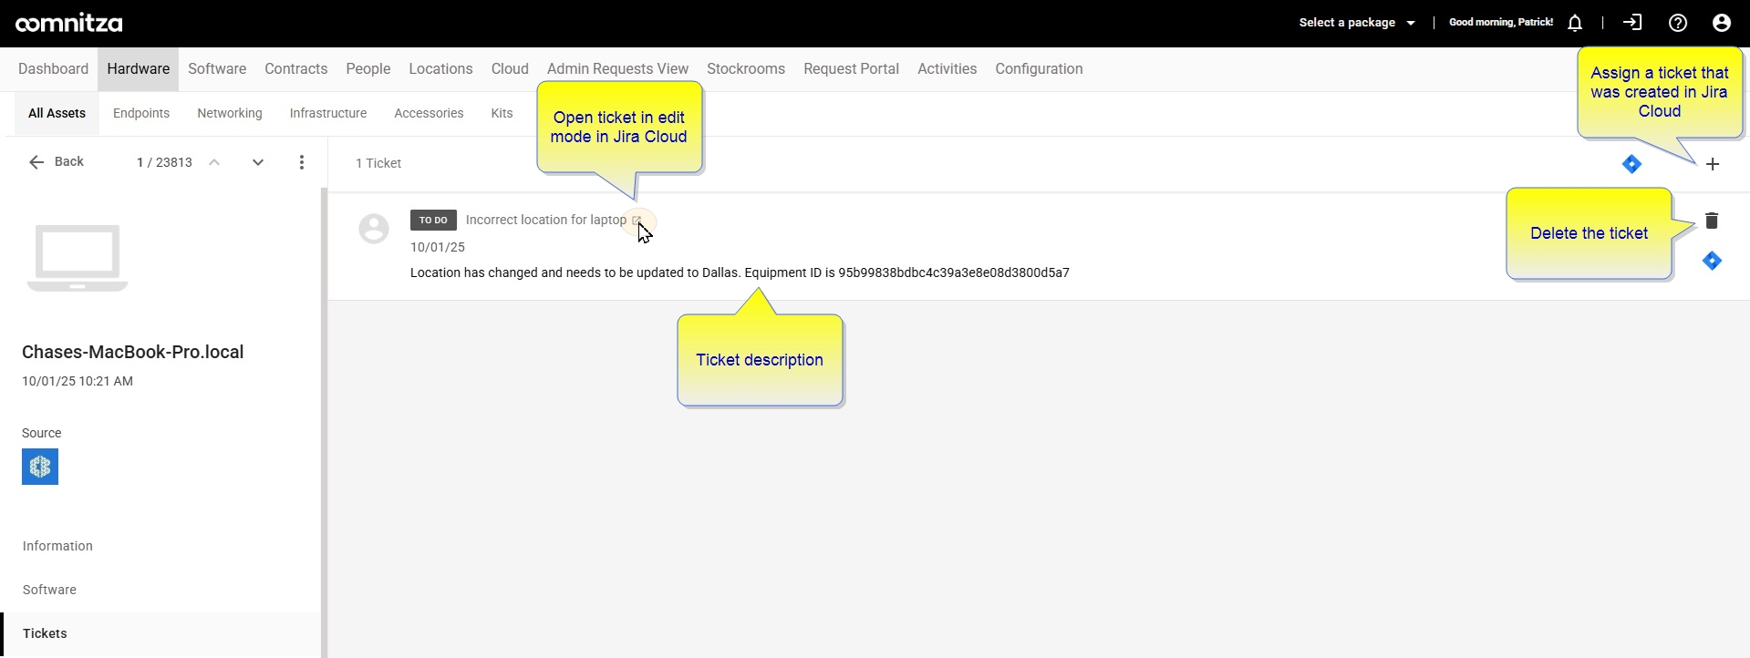
Task: Open the notifications bell
Action: [1575, 23]
